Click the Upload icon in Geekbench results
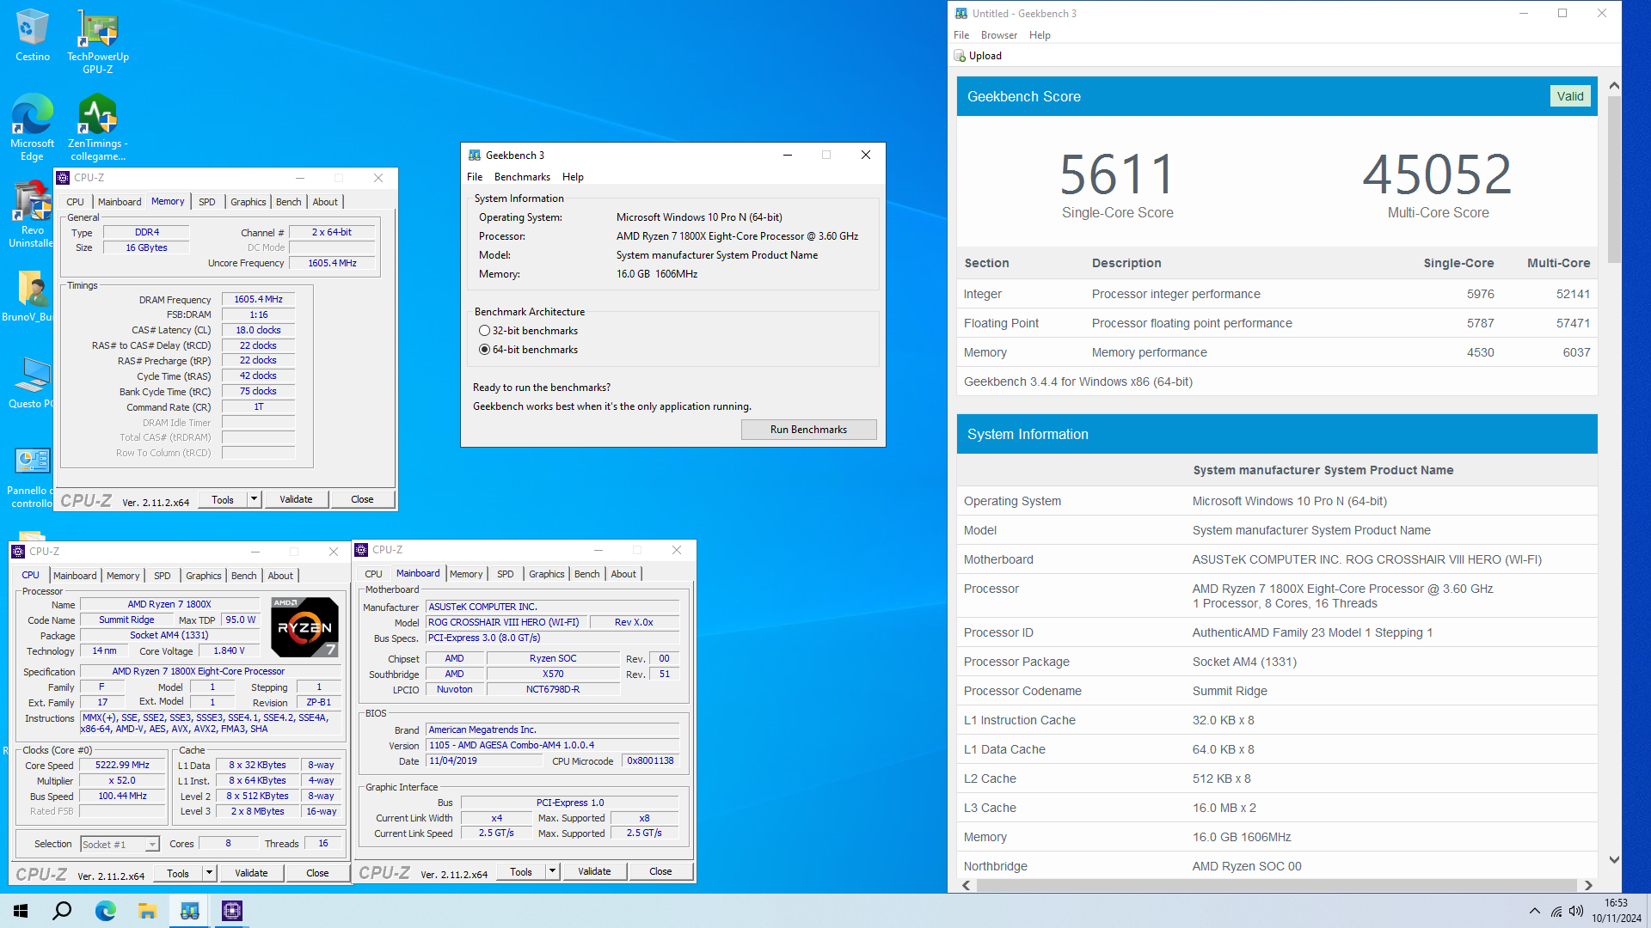This screenshot has width=1651, height=928. pos(960,56)
